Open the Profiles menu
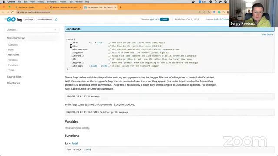278x156 pixels. click(x=63, y=2)
